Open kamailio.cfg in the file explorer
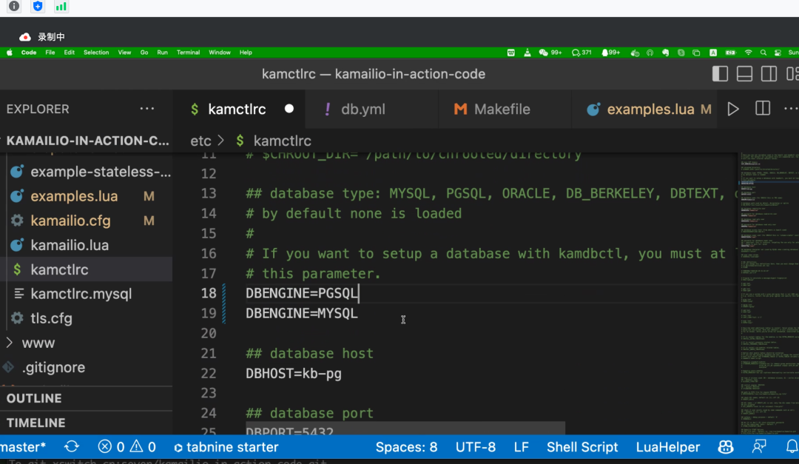Viewport: 799px width, 464px height. (66, 221)
